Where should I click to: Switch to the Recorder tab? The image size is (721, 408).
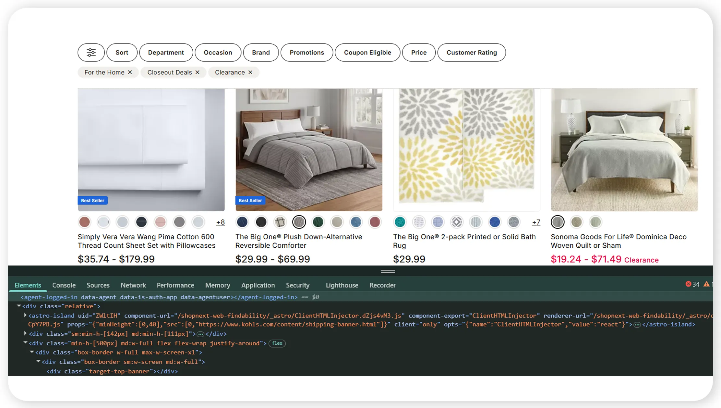pyautogui.click(x=382, y=285)
